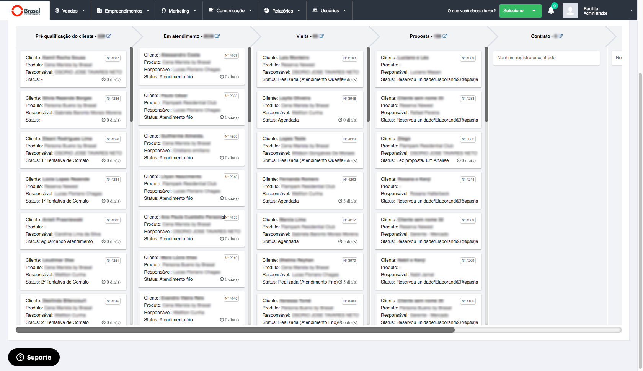Open external link icon beside Contrato
This screenshot has width=643, height=371.
point(561,36)
